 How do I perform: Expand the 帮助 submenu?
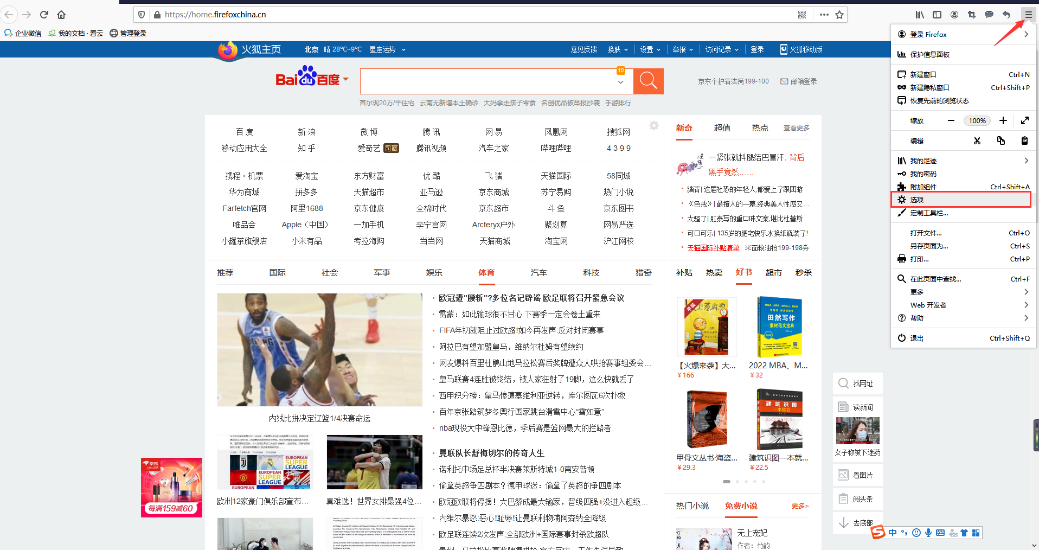coord(963,318)
